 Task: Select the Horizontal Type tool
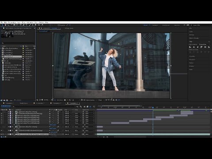pos(26,25)
